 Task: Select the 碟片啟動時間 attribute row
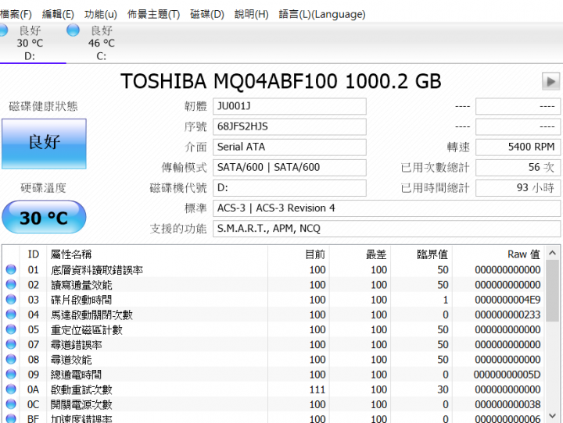274,300
